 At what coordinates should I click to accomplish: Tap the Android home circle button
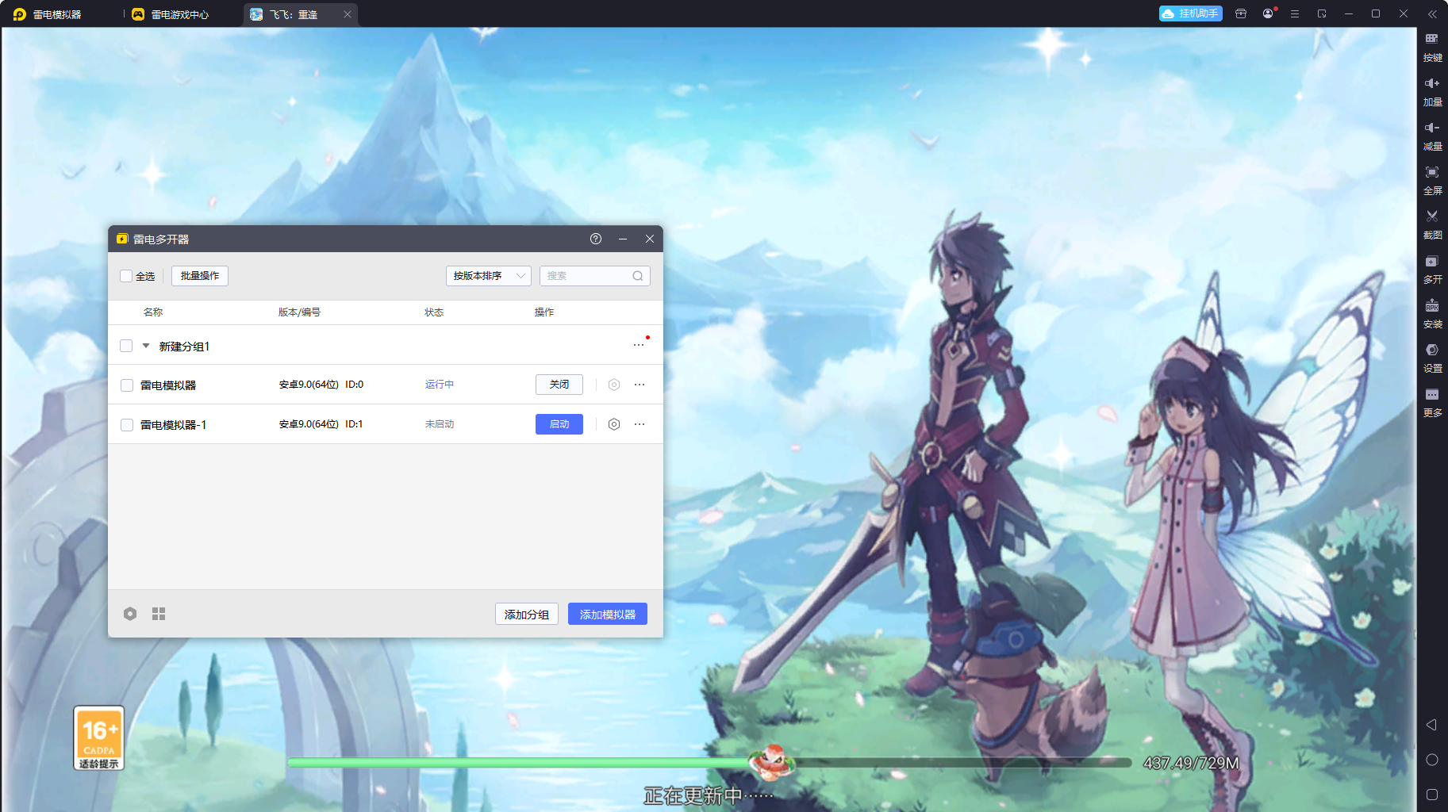tap(1431, 760)
